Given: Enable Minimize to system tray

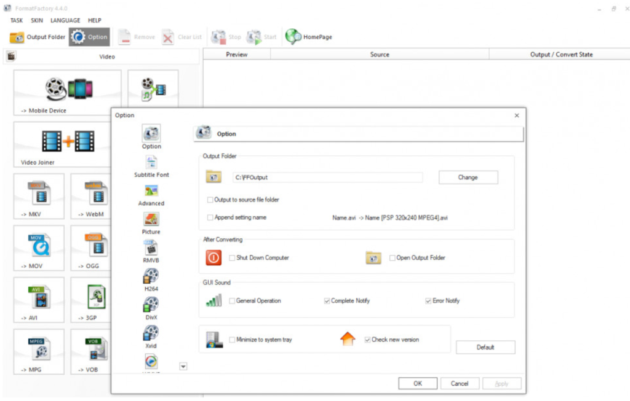Looking at the screenshot, I should (x=232, y=340).
